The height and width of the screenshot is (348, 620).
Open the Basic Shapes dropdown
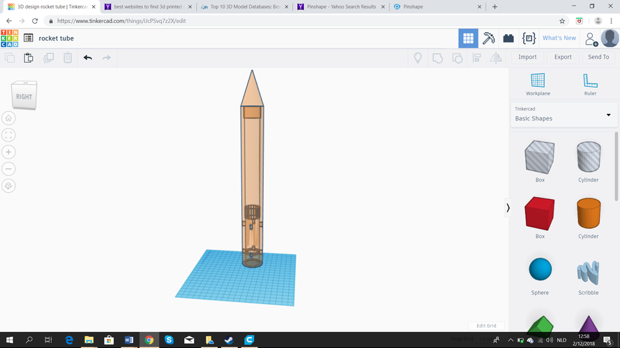[564, 114]
